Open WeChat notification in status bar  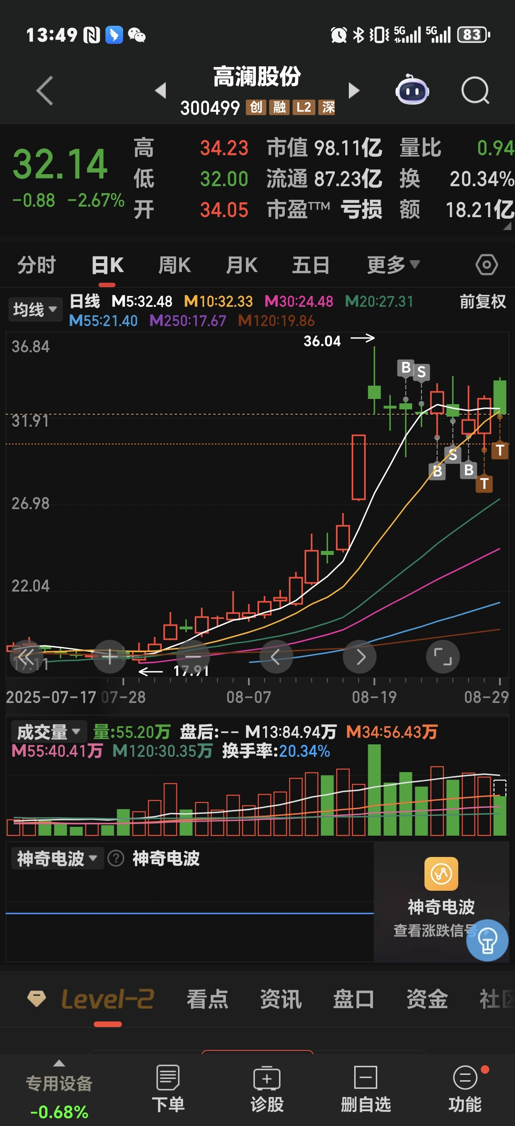point(136,35)
